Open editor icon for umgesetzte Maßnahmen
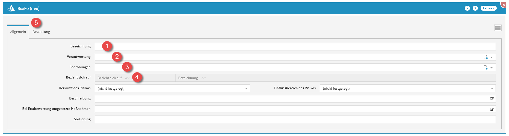Viewport: 509px width, 136px height. click(x=492, y=109)
